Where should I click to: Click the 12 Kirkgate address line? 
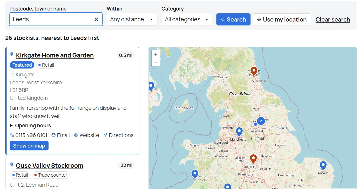click(x=22, y=75)
